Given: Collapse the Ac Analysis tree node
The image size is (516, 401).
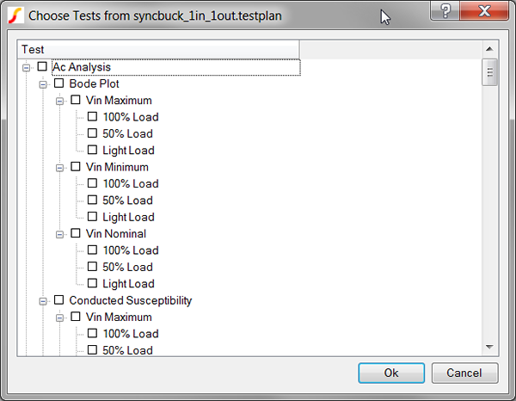Looking at the screenshot, I should click(27, 68).
